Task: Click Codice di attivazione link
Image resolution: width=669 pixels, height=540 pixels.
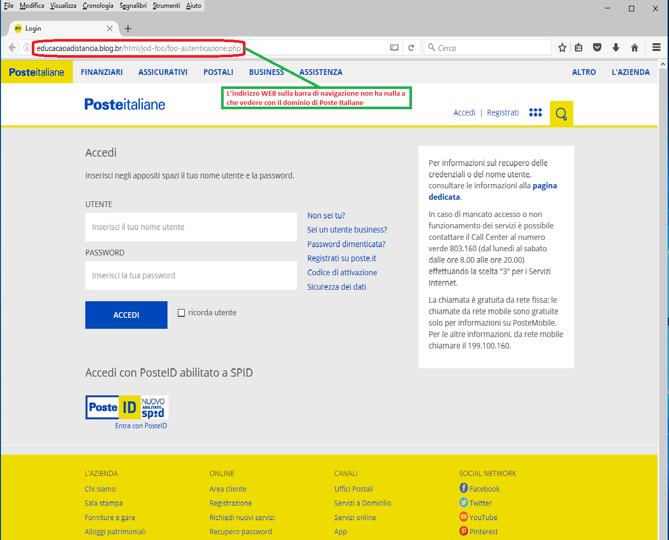Action: (x=342, y=272)
